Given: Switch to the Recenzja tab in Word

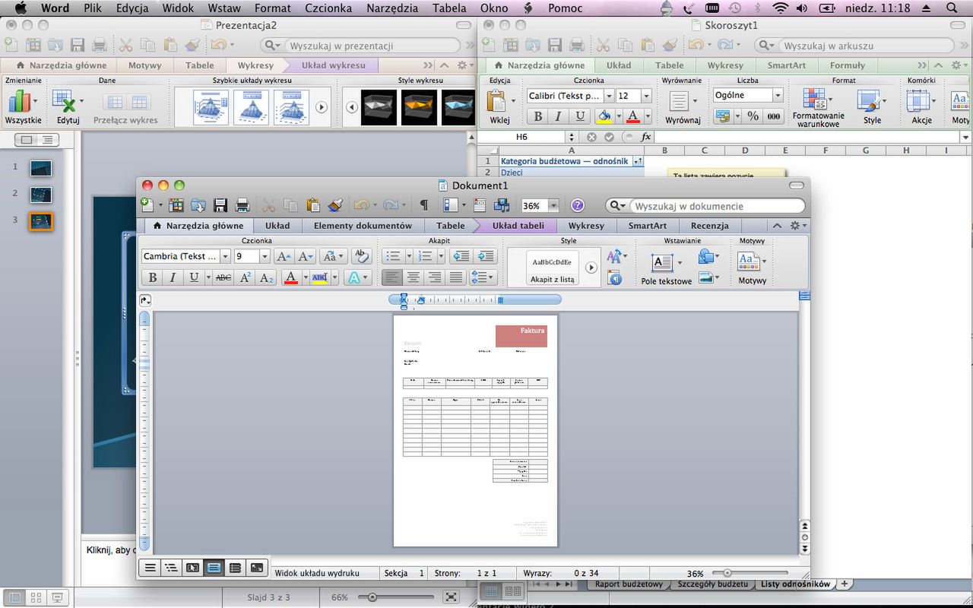Looking at the screenshot, I should tap(710, 226).
